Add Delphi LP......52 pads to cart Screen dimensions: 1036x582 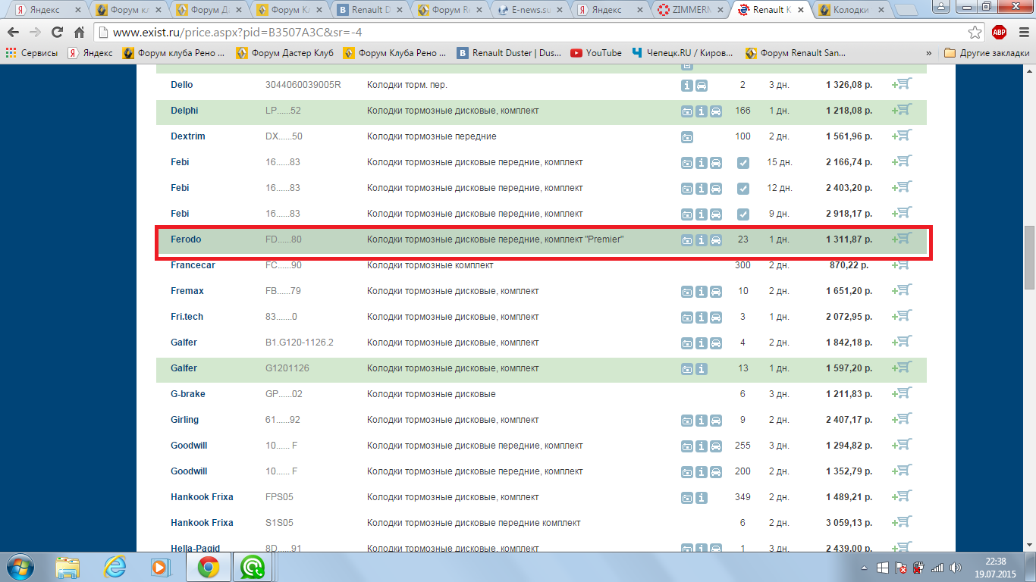click(902, 110)
